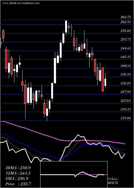134x188 pixels.
Task: Click the 240.81 price level label
Action: pos(125,66)
